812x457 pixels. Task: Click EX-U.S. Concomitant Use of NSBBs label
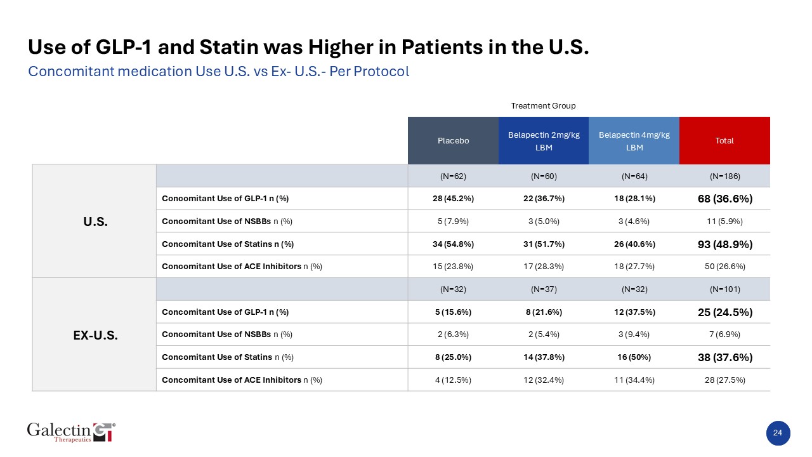[226, 334]
